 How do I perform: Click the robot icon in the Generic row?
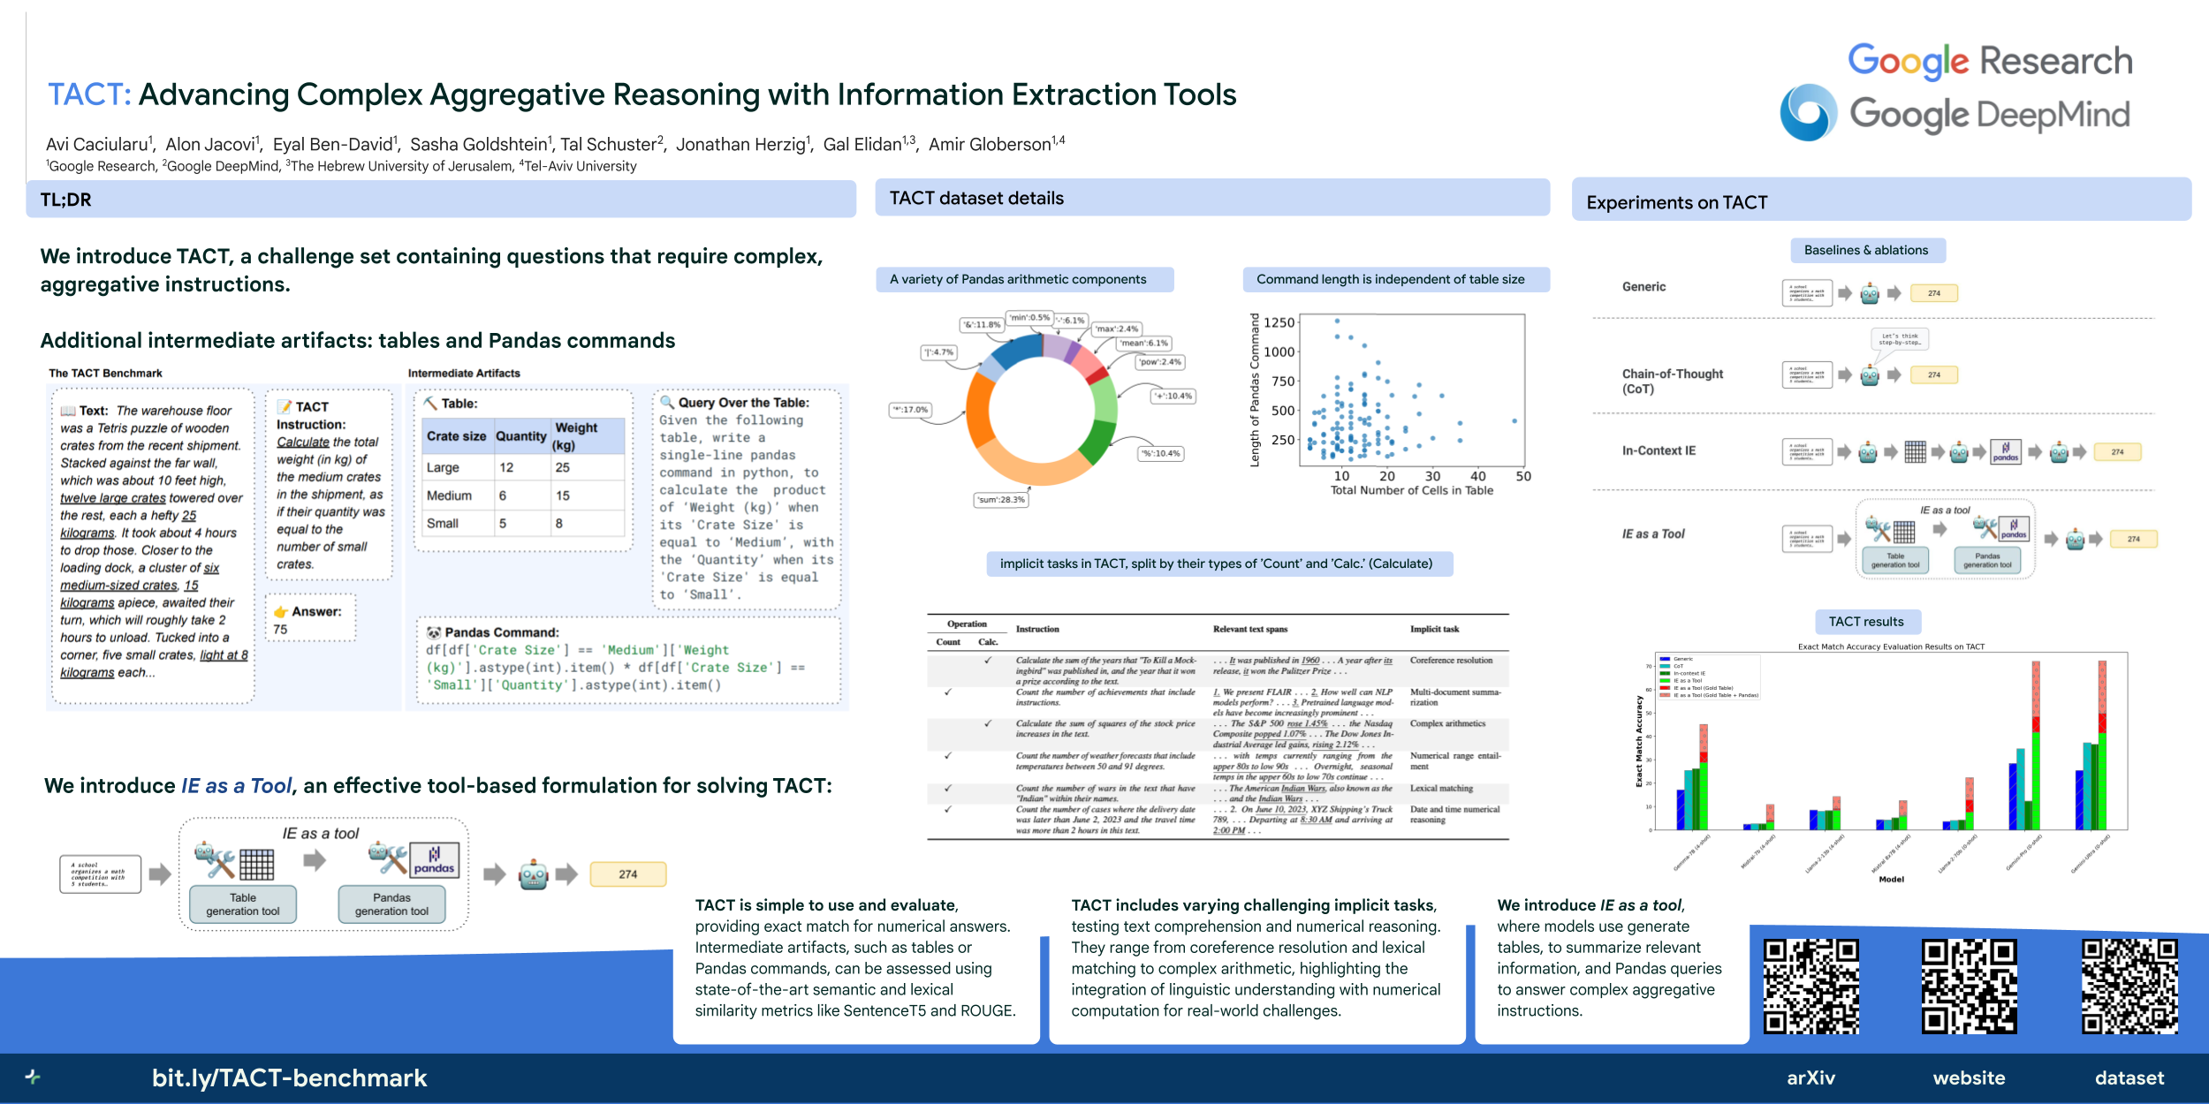[1870, 293]
